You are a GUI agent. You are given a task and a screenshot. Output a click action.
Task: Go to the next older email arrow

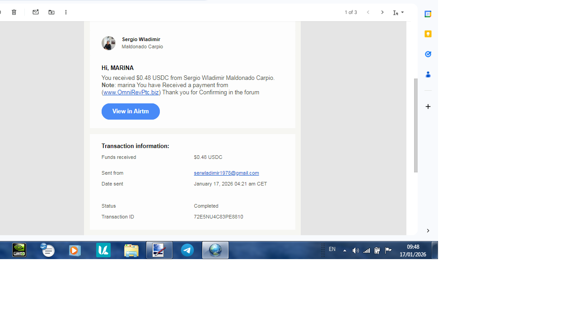(x=382, y=12)
